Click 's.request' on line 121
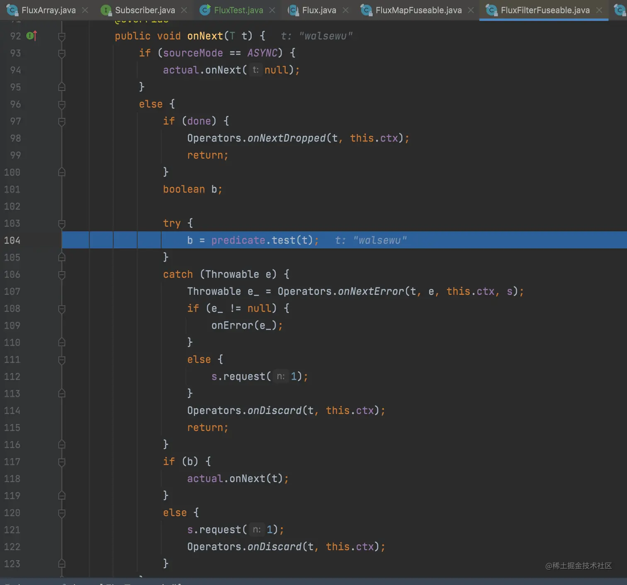The image size is (627, 585). pyautogui.click(x=214, y=530)
